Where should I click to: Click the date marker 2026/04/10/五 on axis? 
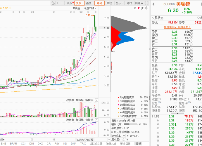(85, 140)
